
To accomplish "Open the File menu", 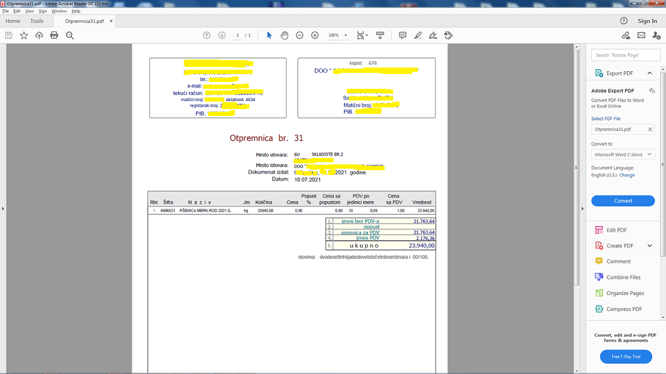I will click(5, 11).
